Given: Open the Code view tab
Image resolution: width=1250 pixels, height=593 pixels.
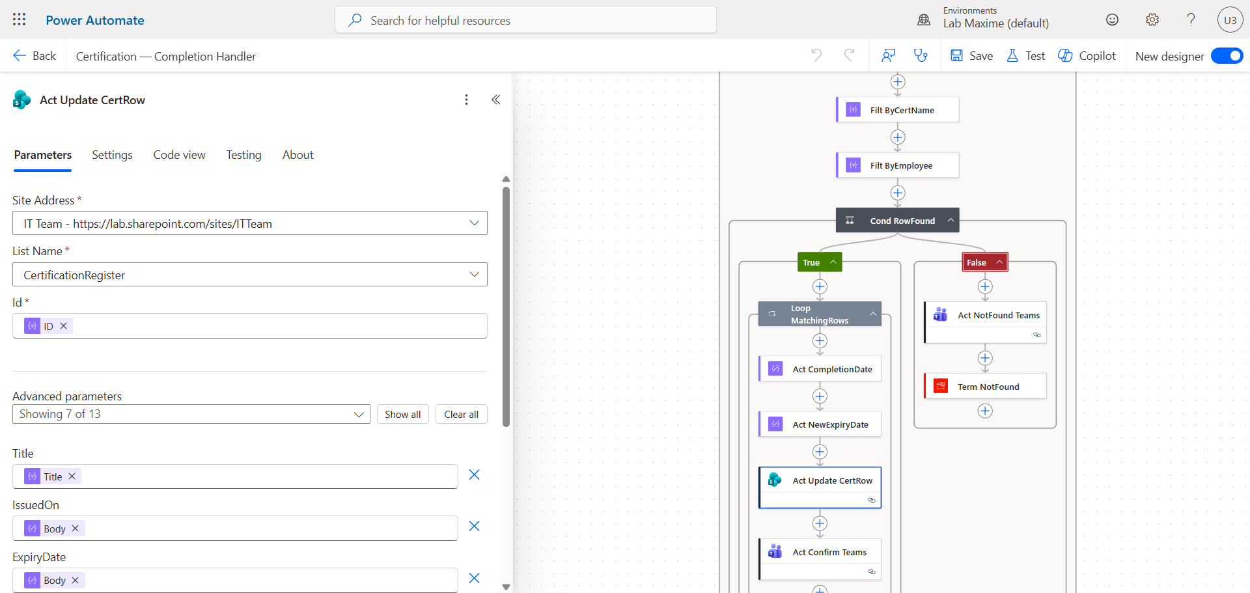Looking at the screenshot, I should [180, 155].
